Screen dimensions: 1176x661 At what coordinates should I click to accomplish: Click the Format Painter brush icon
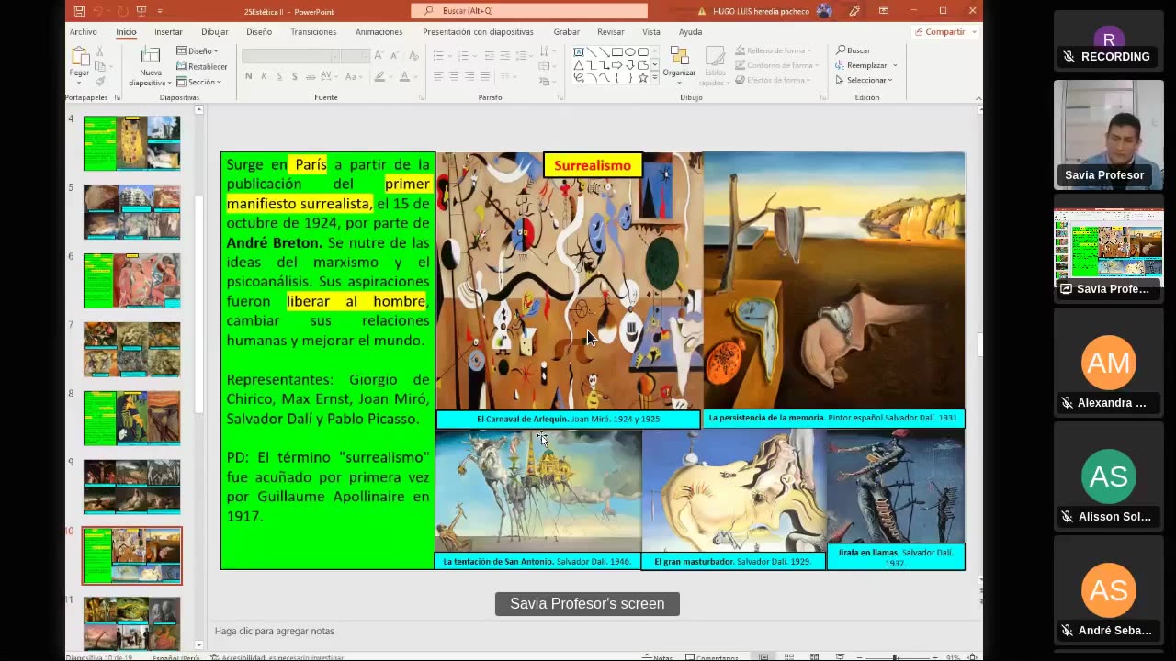click(100, 81)
